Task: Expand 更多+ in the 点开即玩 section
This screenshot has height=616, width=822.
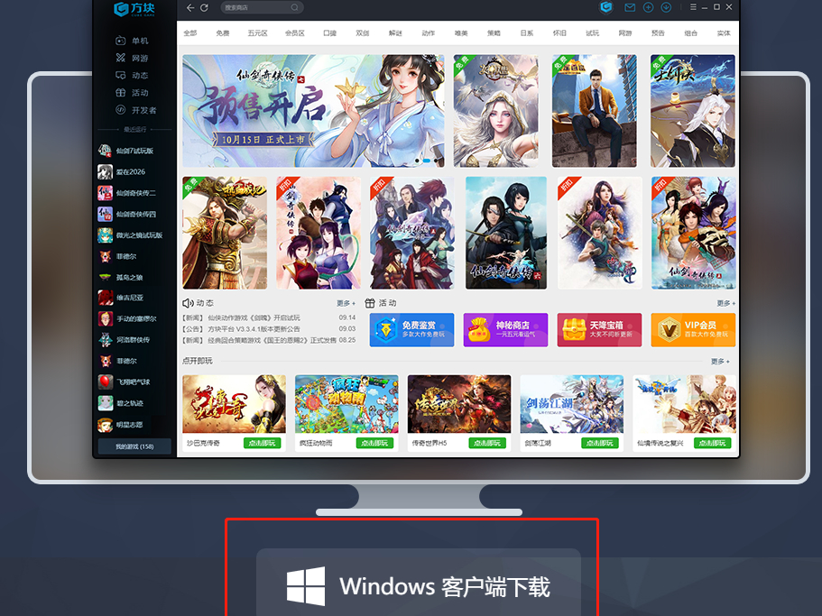Action: coord(720,362)
